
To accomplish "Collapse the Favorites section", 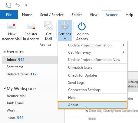I will (5, 52).
